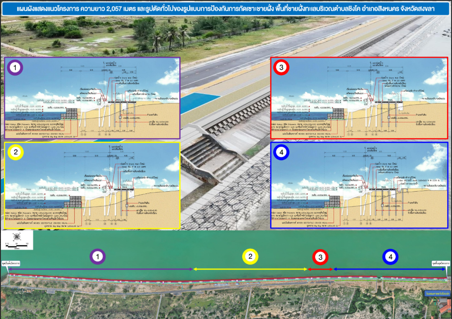
Task: Click the blue number 4 badge in the cross-section panel
Action: (282, 153)
